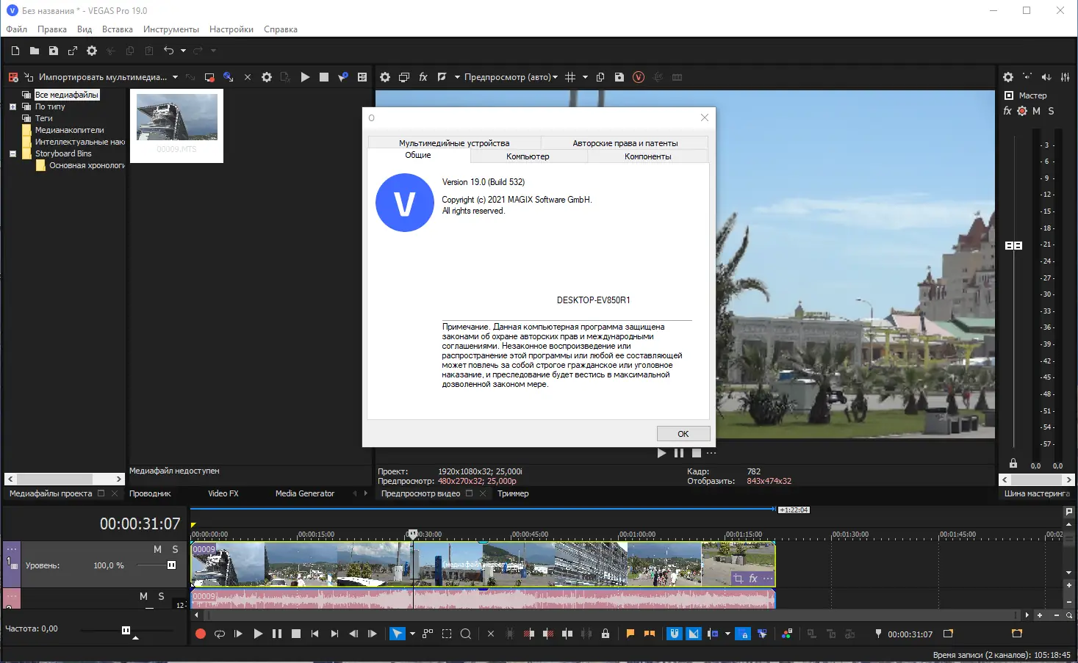Viewport: 1078px width, 663px height.
Task: Click the red circled V icon
Action: click(639, 77)
